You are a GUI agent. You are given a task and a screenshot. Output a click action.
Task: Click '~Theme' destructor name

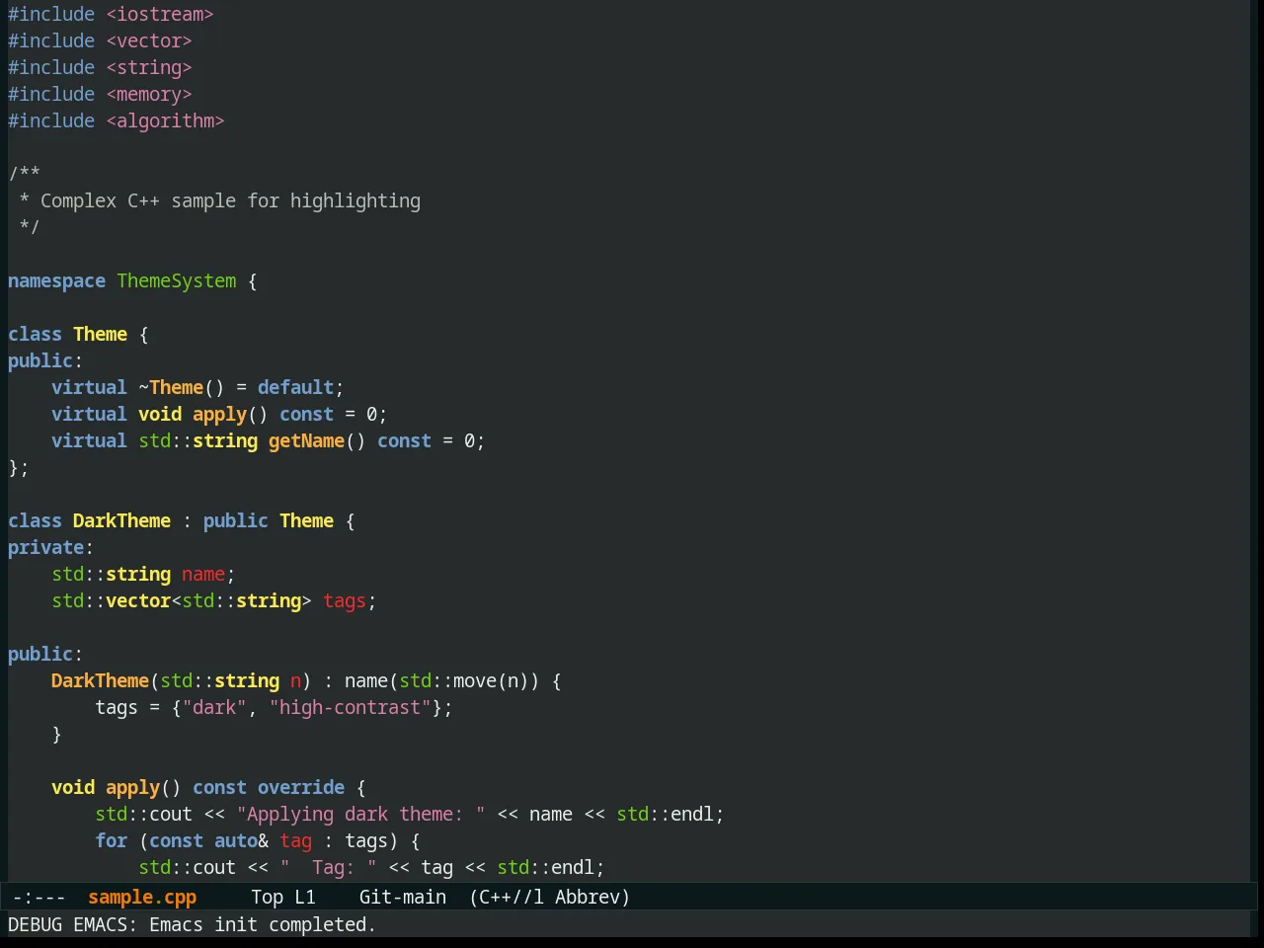tap(171, 387)
